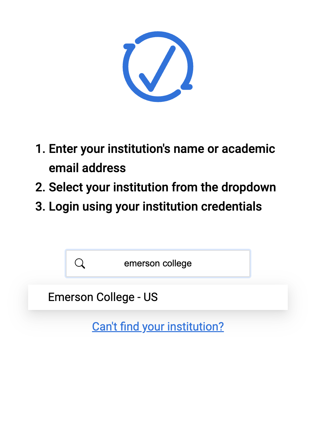Open the Can't find your institution link
314x427 pixels.
[158, 326]
